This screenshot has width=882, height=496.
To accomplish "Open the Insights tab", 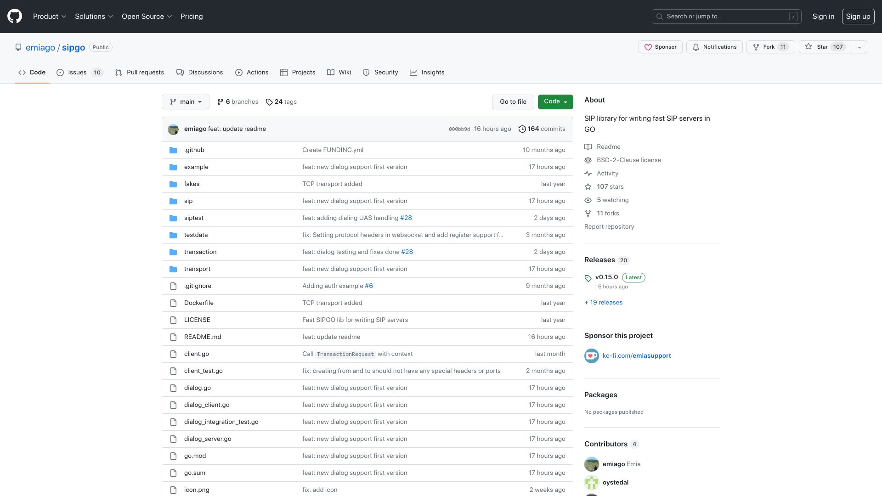I will click(x=427, y=73).
